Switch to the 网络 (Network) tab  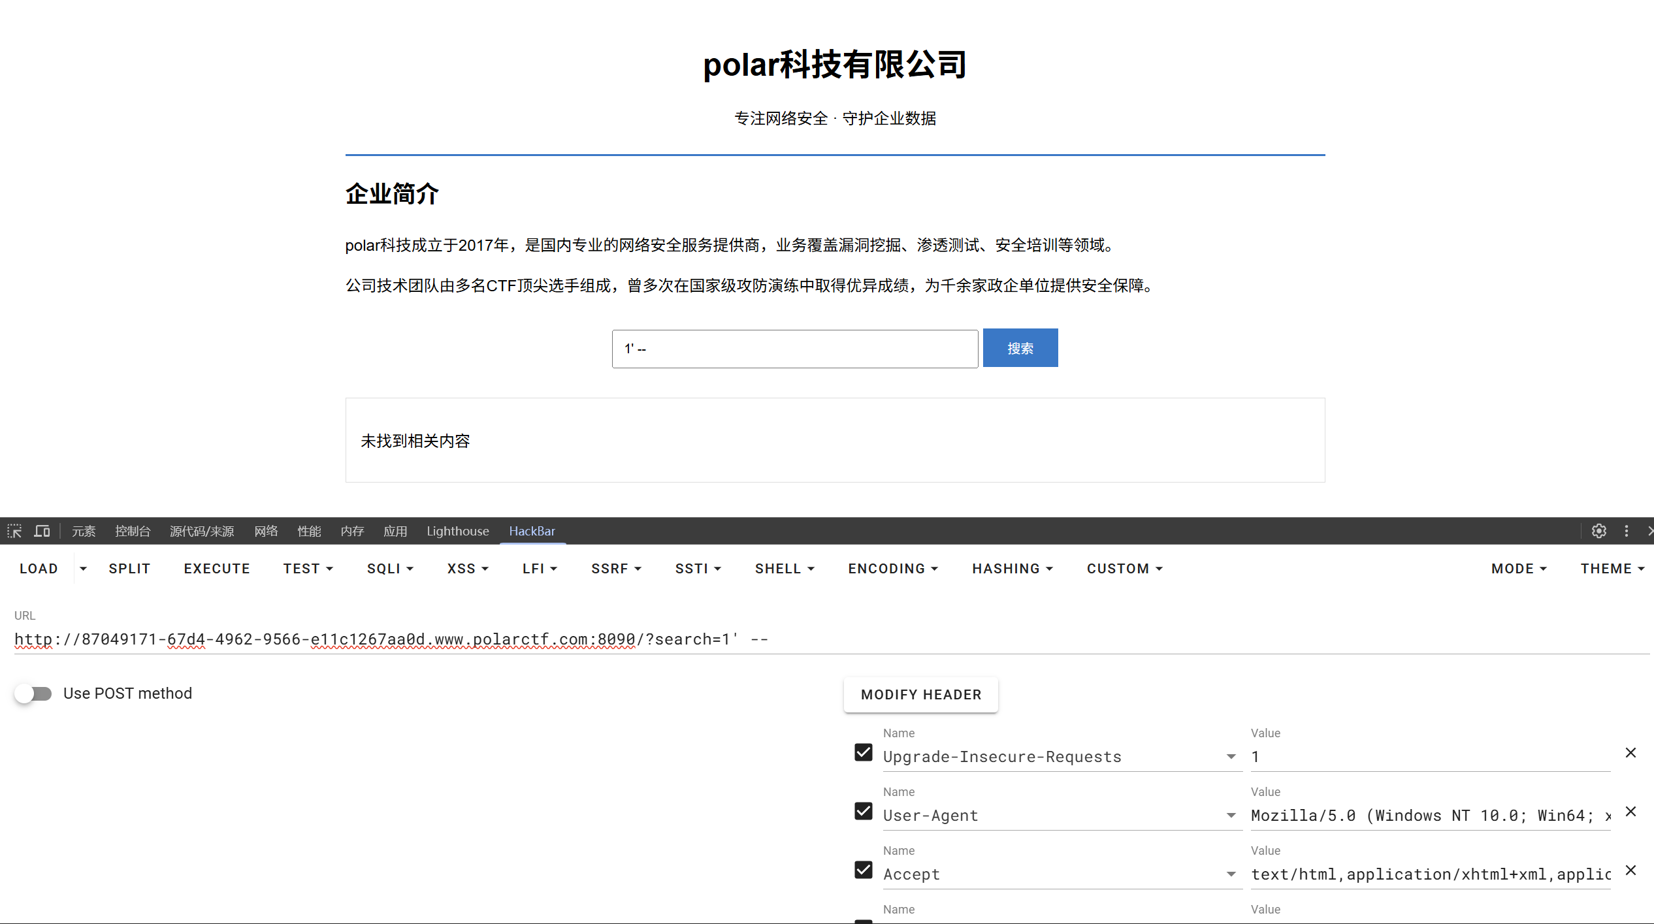coord(266,531)
